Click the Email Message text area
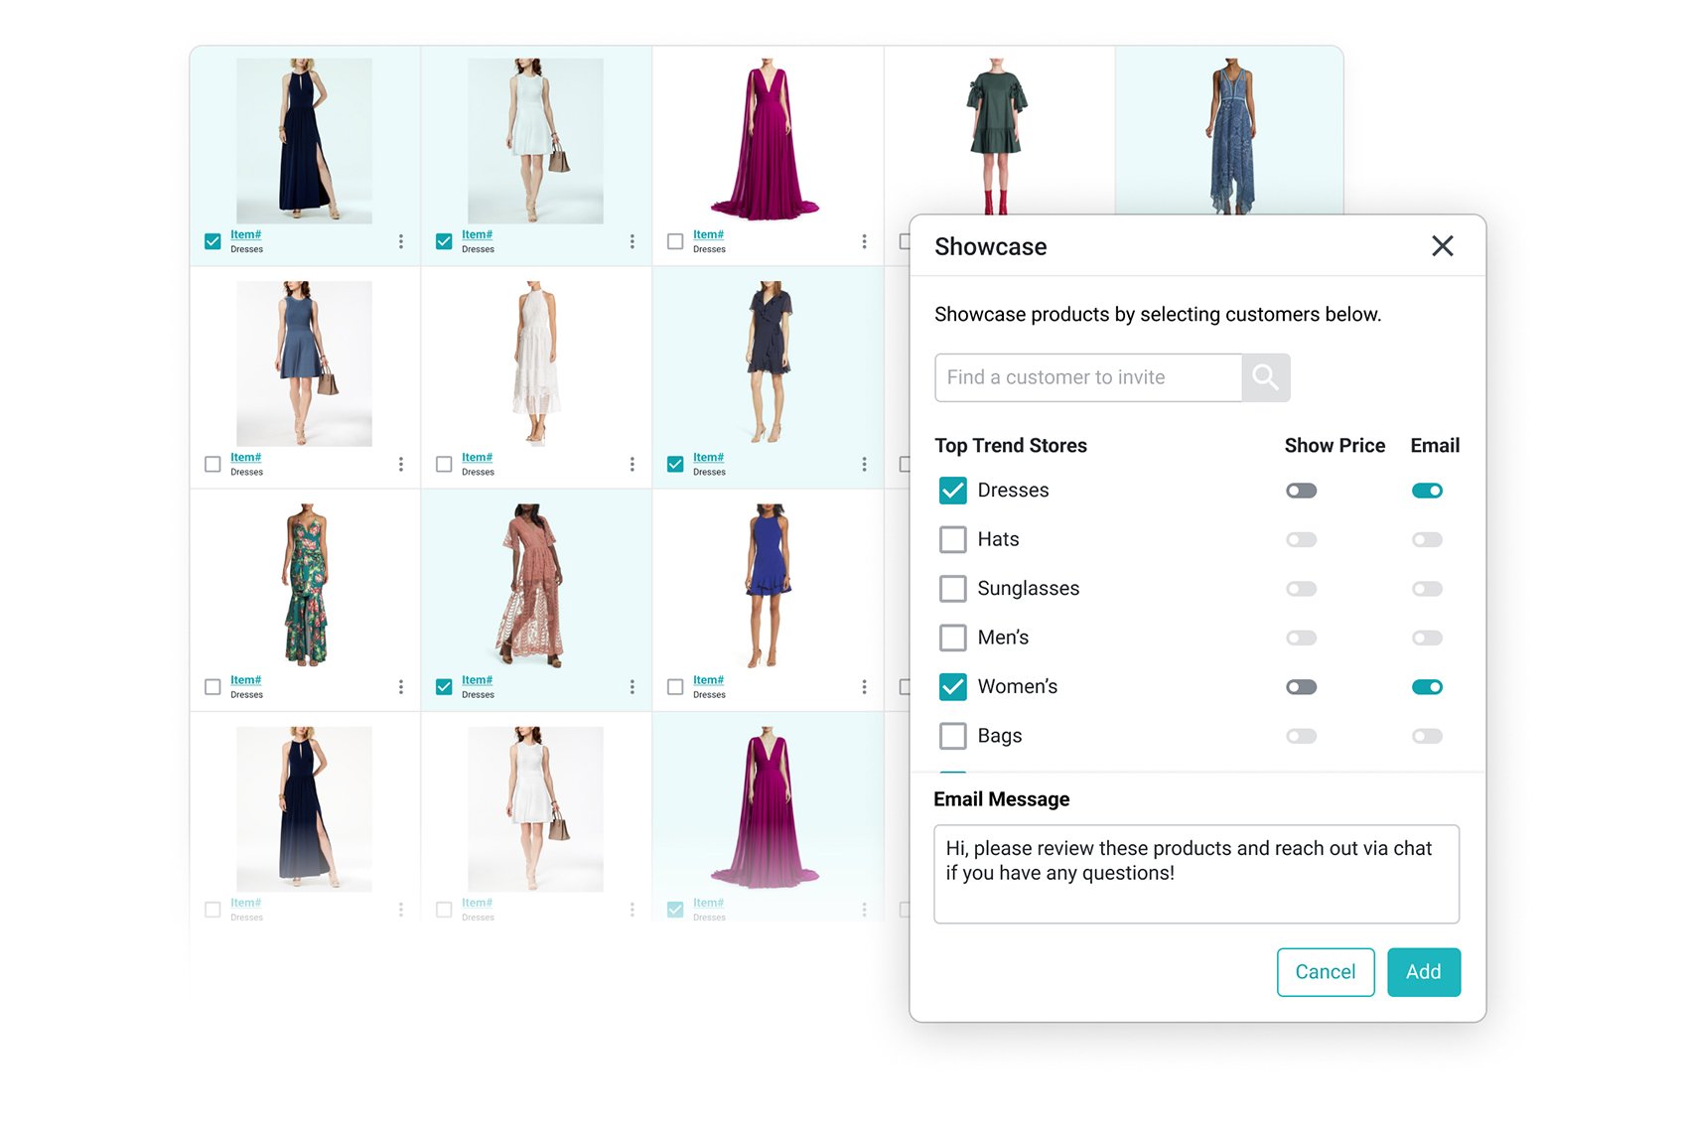The height and width of the screenshot is (1140, 1688). pyautogui.click(x=1196, y=874)
